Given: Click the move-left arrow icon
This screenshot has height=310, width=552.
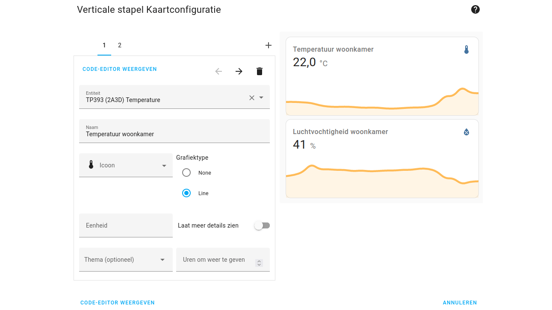Looking at the screenshot, I should (218, 71).
